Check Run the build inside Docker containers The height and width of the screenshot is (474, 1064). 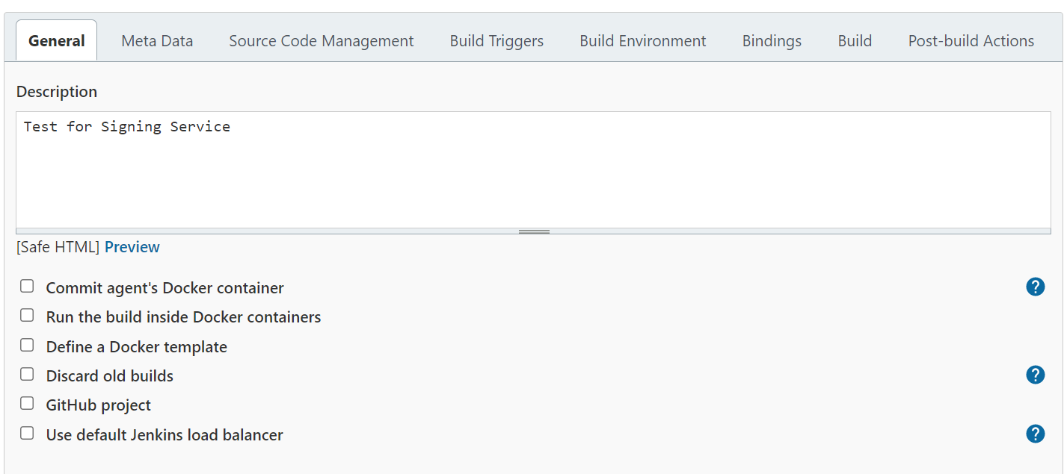tap(27, 316)
